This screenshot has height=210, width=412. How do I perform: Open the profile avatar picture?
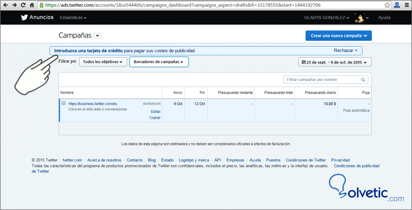tap(359, 18)
